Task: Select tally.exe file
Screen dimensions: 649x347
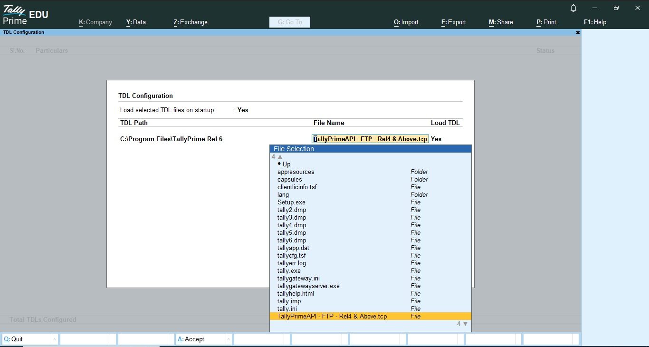Action: click(370, 270)
